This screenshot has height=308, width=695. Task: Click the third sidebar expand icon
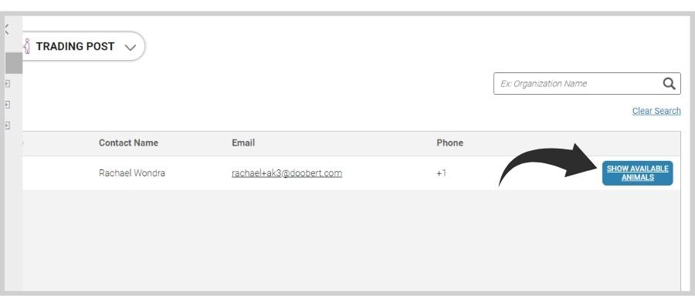7,124
